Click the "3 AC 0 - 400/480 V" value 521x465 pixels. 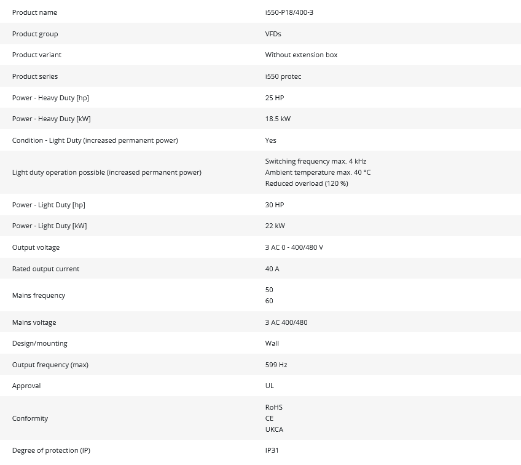[294, 247]
